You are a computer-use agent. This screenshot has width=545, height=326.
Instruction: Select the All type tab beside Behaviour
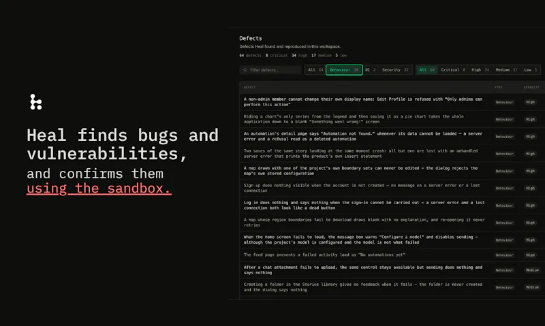click(x=315, y=70)
